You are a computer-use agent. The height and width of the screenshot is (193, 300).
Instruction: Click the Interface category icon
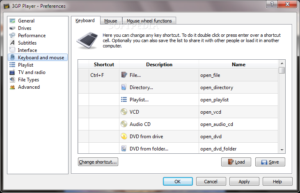click(x=12, y=50)
